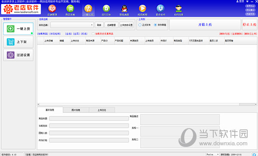This screenshot has height=156, width=258.
Task: Click the 升级日志 pill button
Action: 250,14
